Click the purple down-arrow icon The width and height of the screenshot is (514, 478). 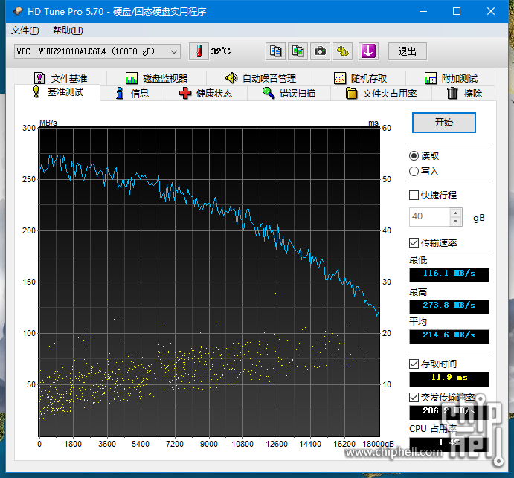click(x=368, y=51)
